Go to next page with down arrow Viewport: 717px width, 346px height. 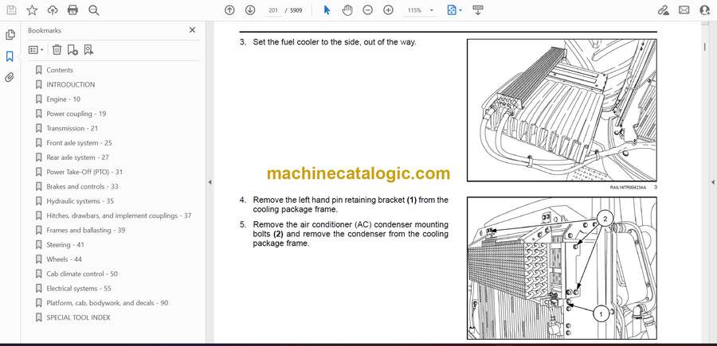[250, 10]
